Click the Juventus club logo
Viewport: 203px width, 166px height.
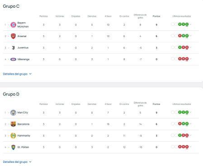(x=13, y=48)
